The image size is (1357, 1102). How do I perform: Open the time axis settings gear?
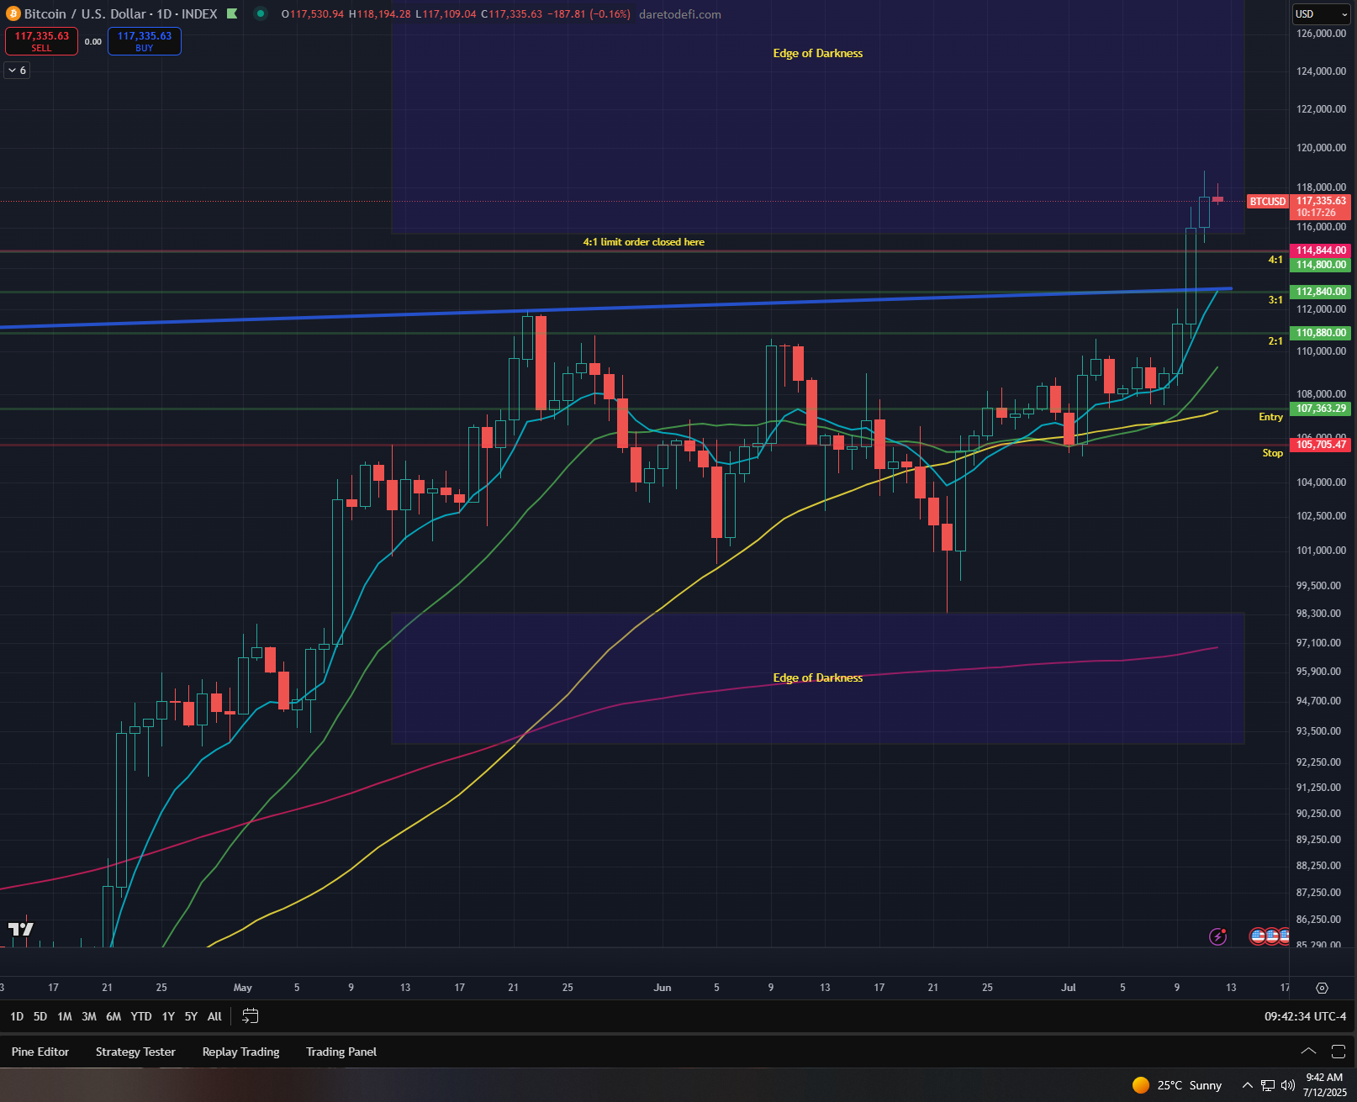tap(1322, 988)
